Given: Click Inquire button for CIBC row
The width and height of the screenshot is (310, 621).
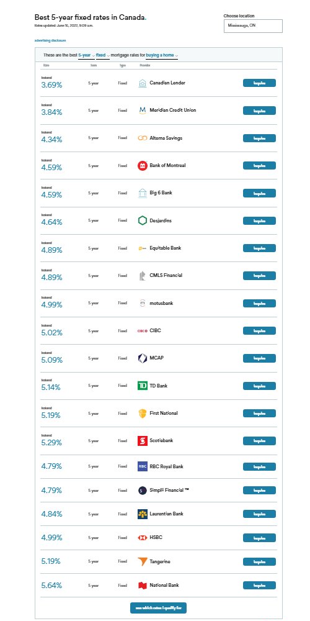Looking at the screenshot, I should pos(259,331).
